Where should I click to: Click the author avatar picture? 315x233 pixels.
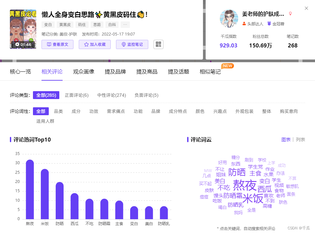(229, 18)
